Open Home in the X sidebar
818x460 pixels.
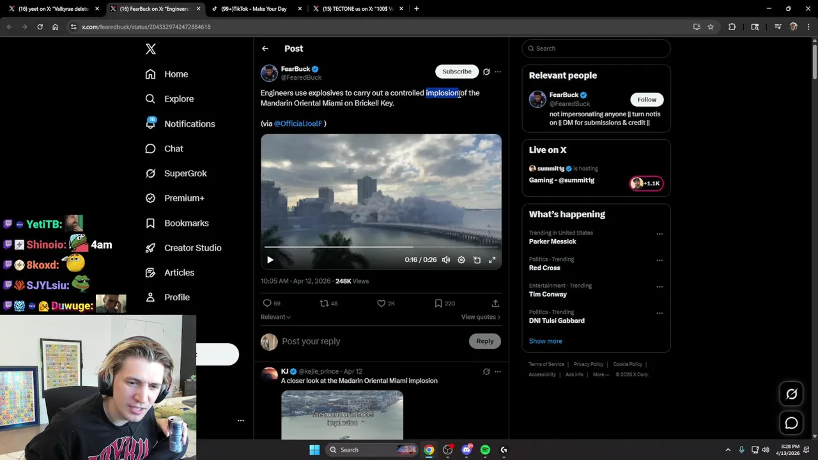pos(167,74)
